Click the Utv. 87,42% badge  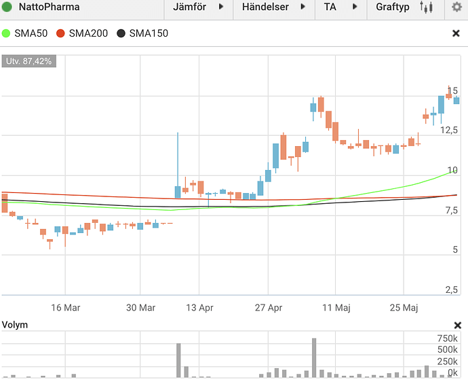click(x=29, y=61)
